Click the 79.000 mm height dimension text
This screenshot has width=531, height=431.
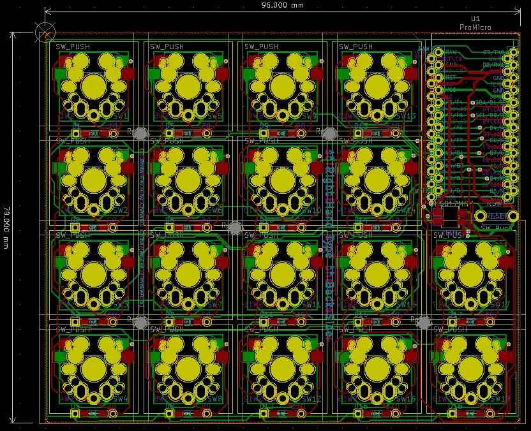pos(6,228)
